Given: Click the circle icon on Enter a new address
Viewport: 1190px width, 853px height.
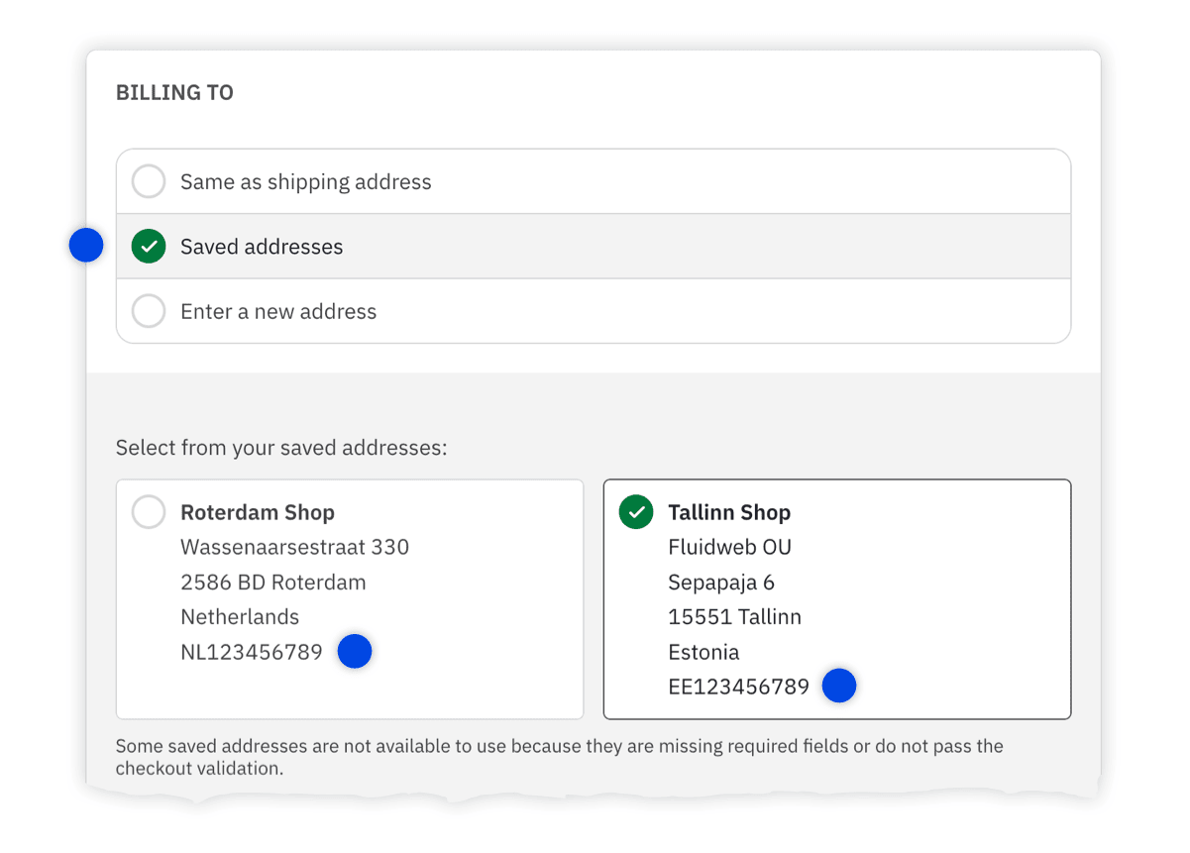Looking at the screenshot, I should tap(148, 310).
